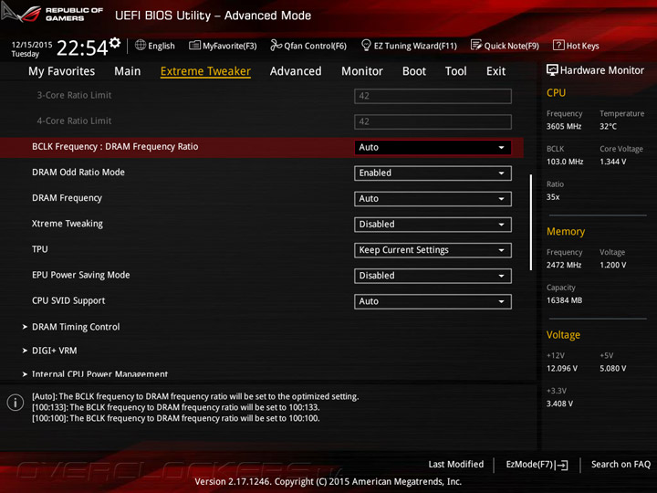The height and width of the screenshot is (493, 657).
Task: Click the DRAM Frequency label
Action: tap(67, 198)
